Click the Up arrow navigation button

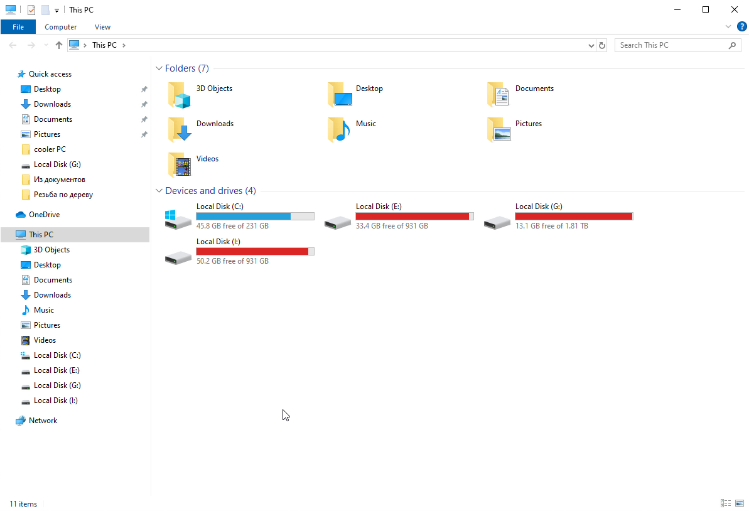pyautogui.click(x=59, y=45)
